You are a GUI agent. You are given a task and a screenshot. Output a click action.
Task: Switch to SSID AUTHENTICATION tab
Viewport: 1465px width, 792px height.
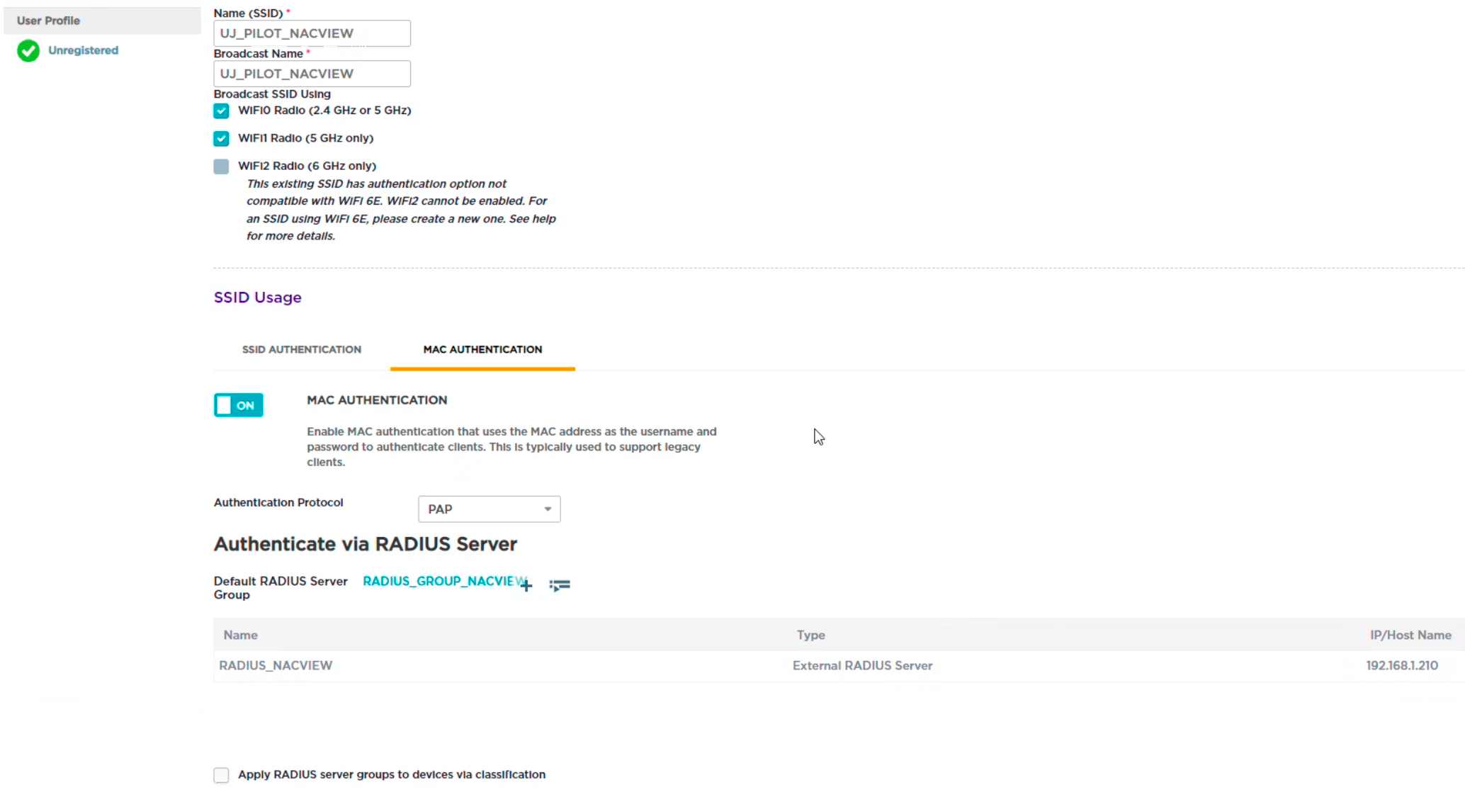click(x=301, y=349)
